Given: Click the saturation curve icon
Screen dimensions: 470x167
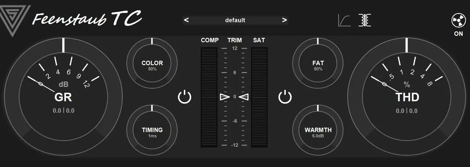Looking at the screenshot, I should pyautogui.click(x=344, y=21).
